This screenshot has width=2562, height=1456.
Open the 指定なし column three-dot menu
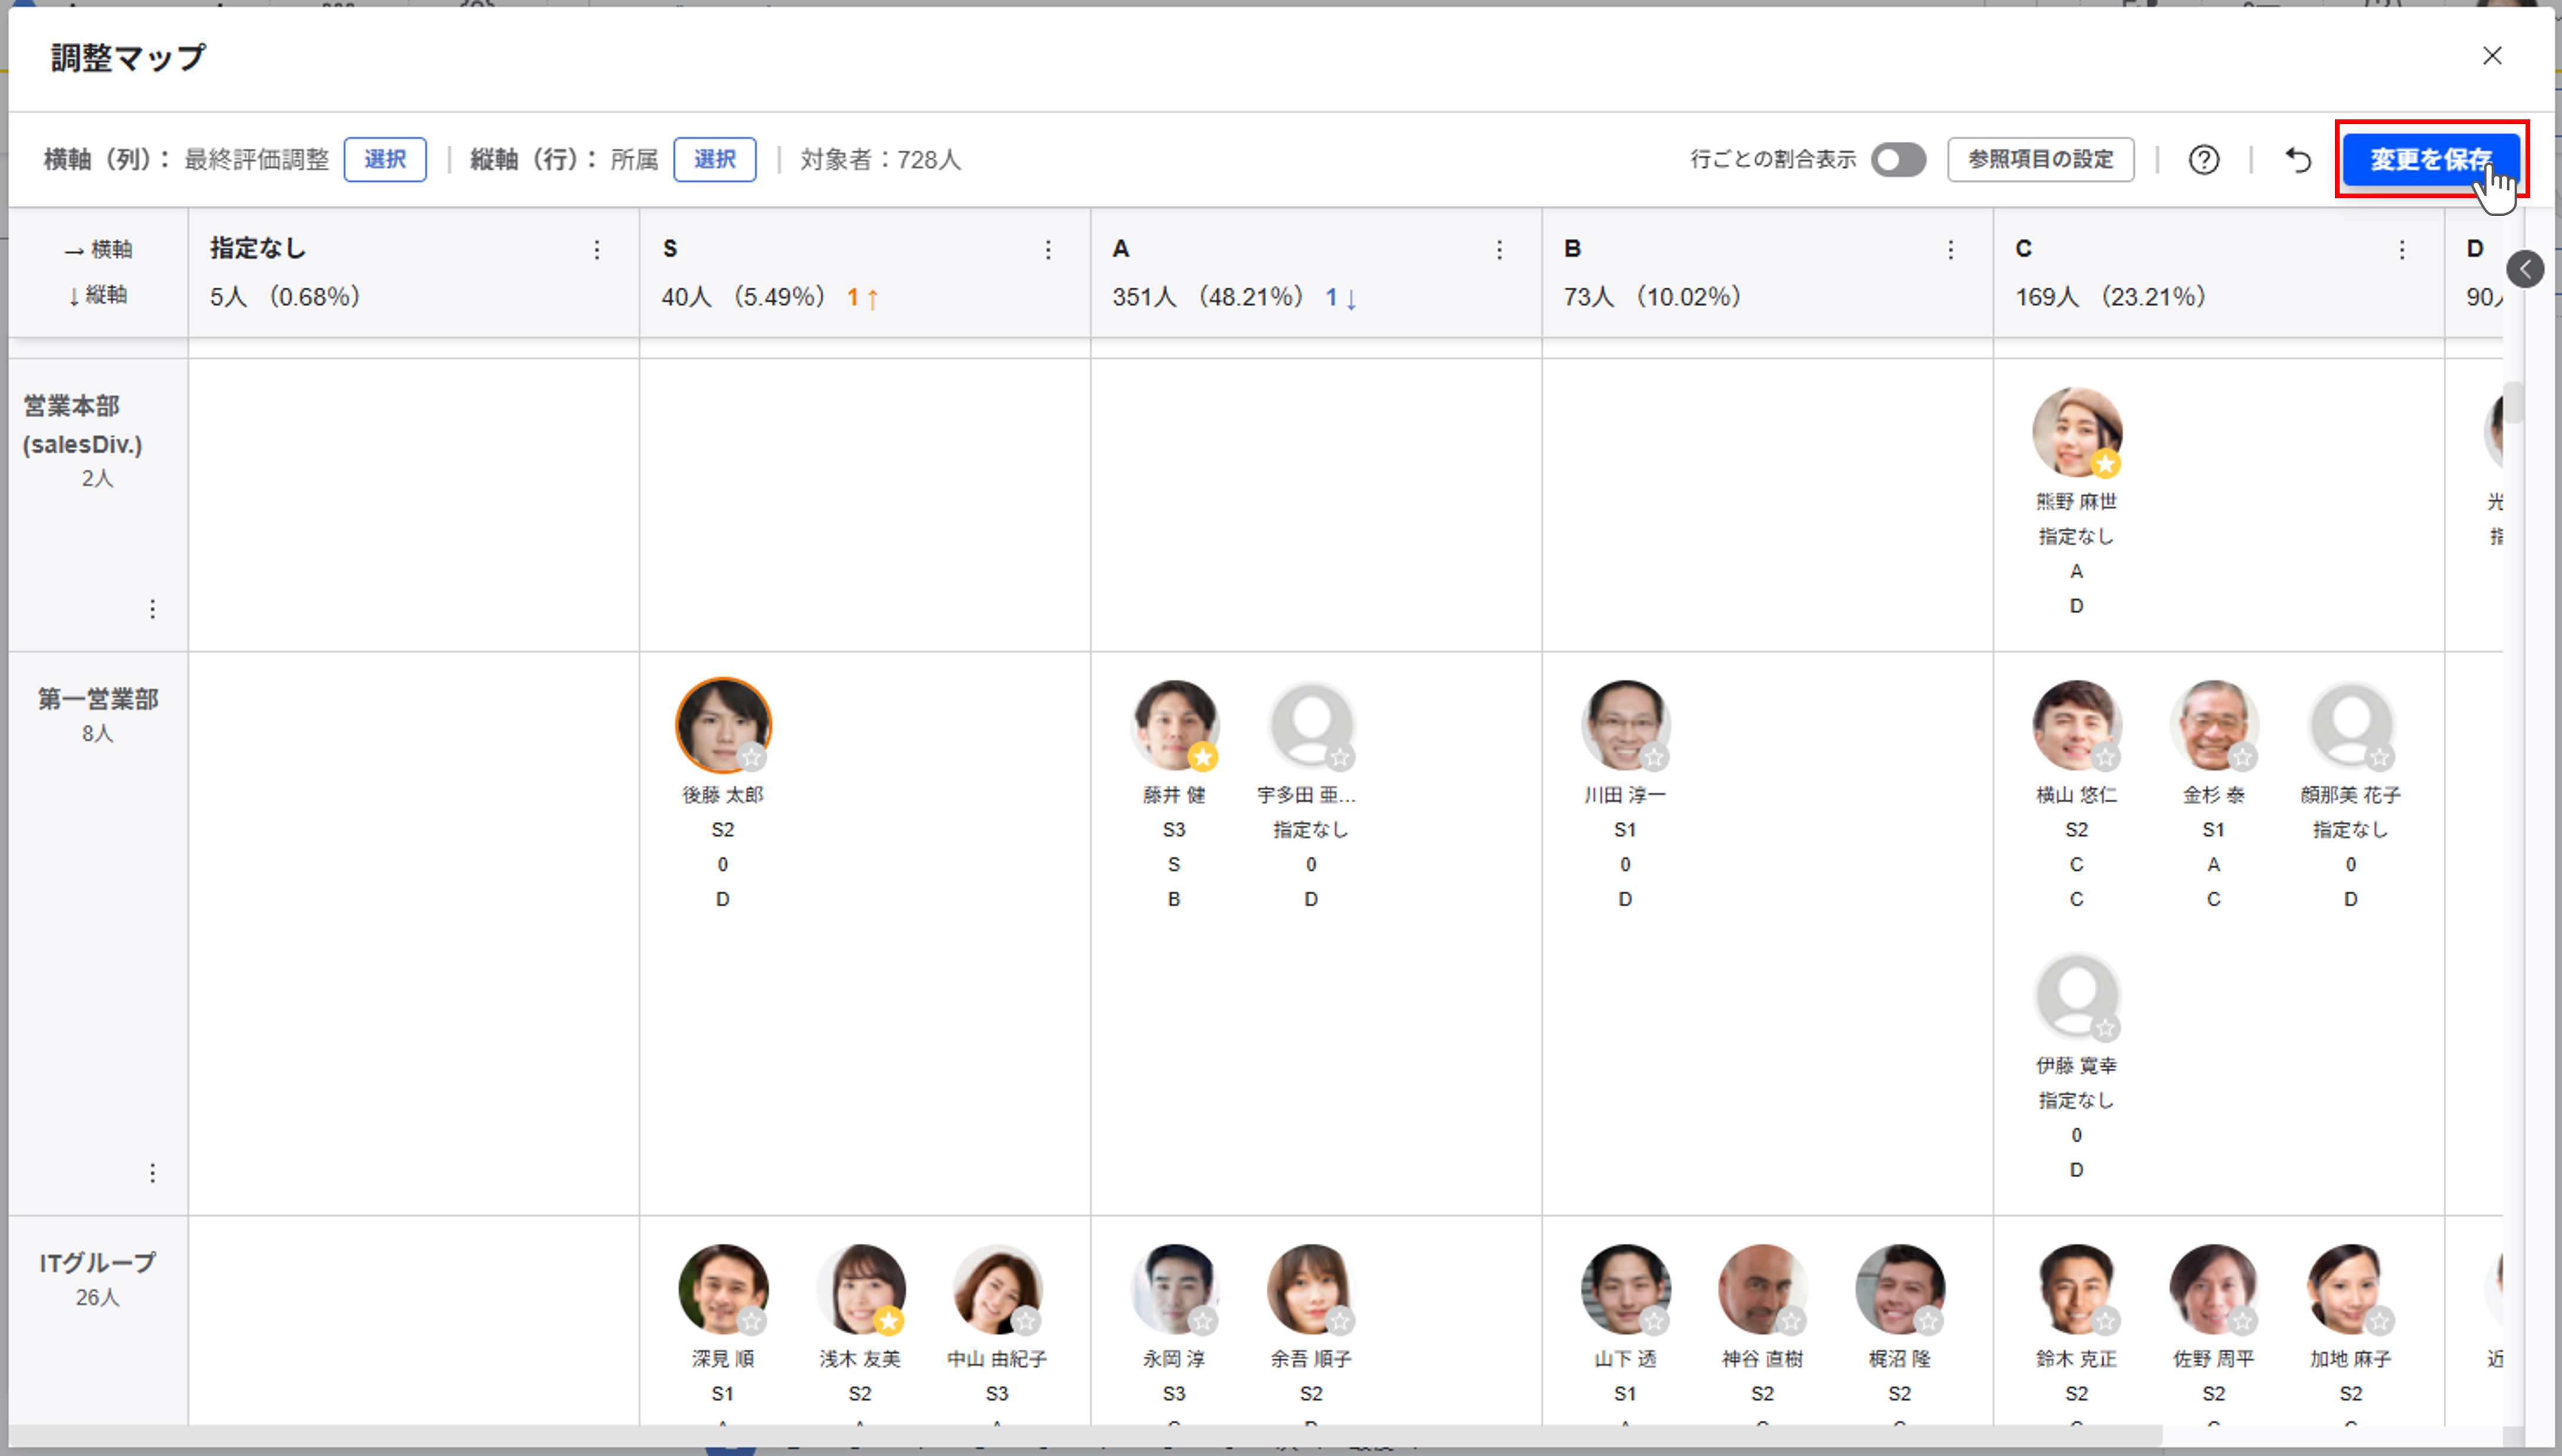pos(596,250)
